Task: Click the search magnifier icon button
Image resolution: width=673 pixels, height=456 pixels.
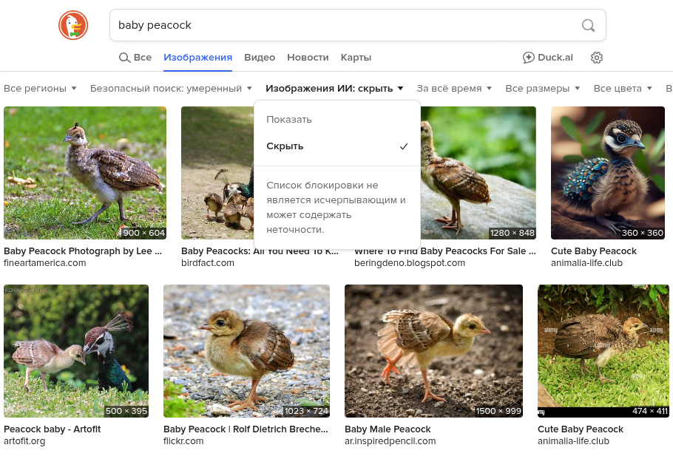Action: pos(588,26)
